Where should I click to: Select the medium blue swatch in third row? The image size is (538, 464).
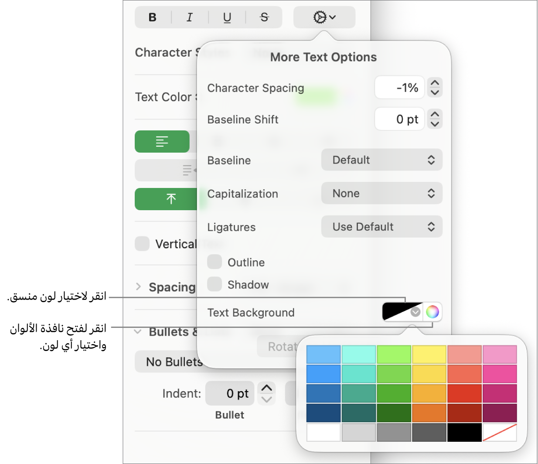click(323, 393)
